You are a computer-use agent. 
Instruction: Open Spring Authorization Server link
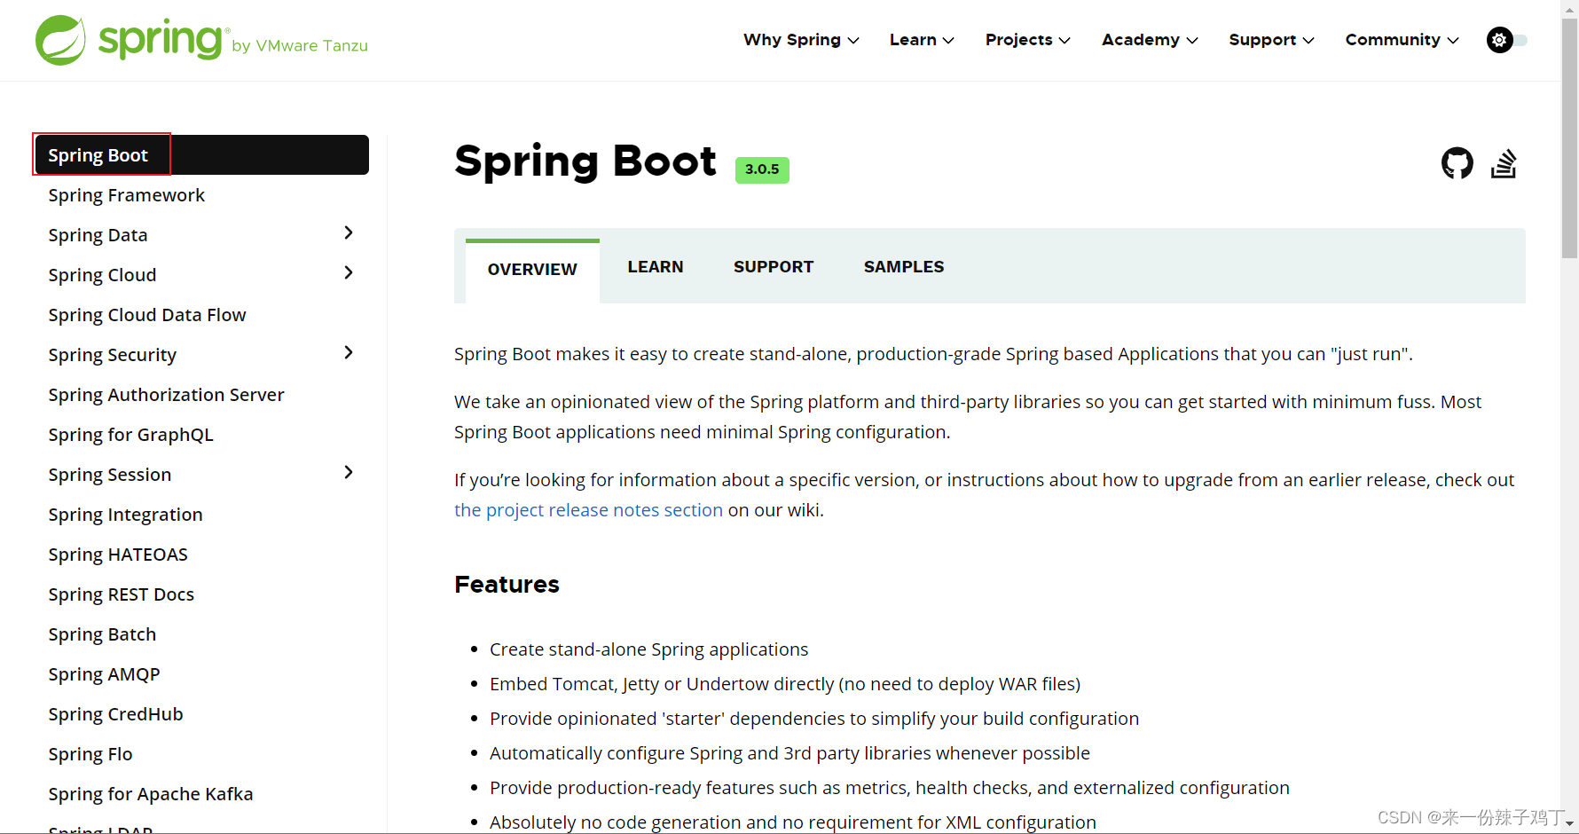pos(166,395)
